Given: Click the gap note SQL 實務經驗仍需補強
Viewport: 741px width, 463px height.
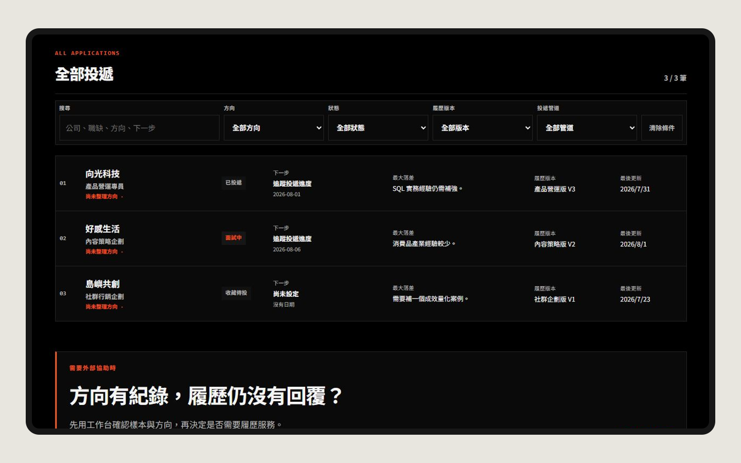Looking at the screenshot, I should point(427,189).
